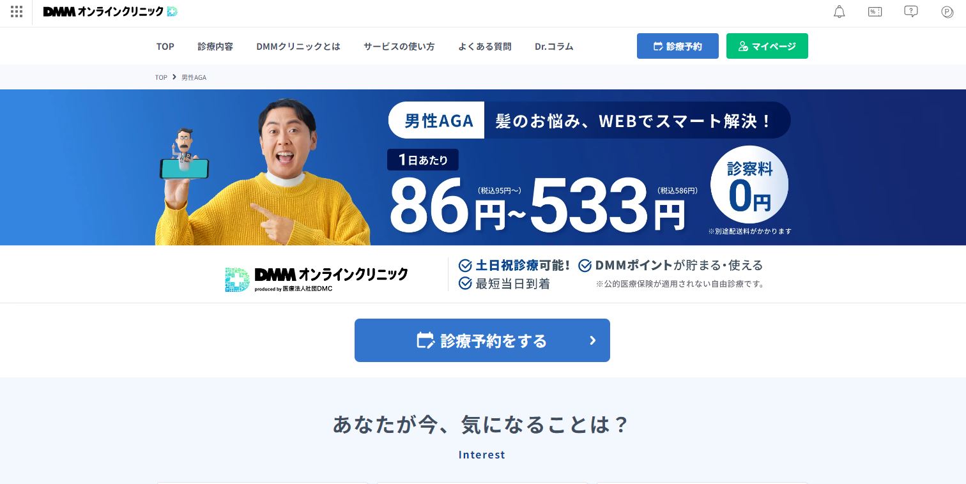
Task: Open the 診療内容 menu item
Action: click(x=215, y=47)
